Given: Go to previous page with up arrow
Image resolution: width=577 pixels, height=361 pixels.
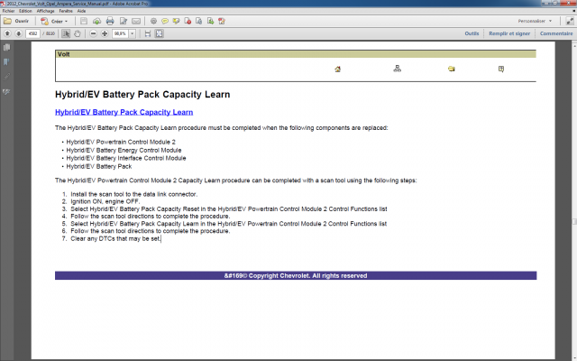Looking at the screenshot, I should (x=7, y=32).
